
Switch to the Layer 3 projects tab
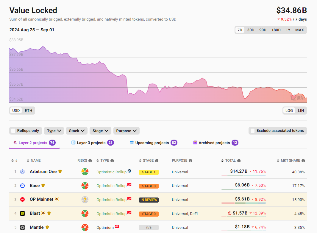coord(91,143)
